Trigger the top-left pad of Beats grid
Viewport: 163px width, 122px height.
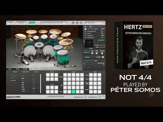pyautogui.click(x=65, y=75)
